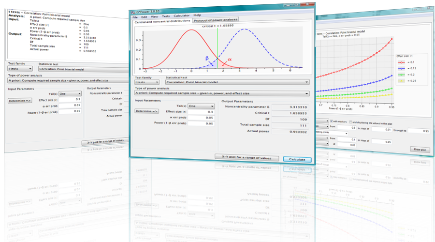435x242 pixels.
Task: Select Total sample size value 111, center window
Action: (x=290, y=125)
